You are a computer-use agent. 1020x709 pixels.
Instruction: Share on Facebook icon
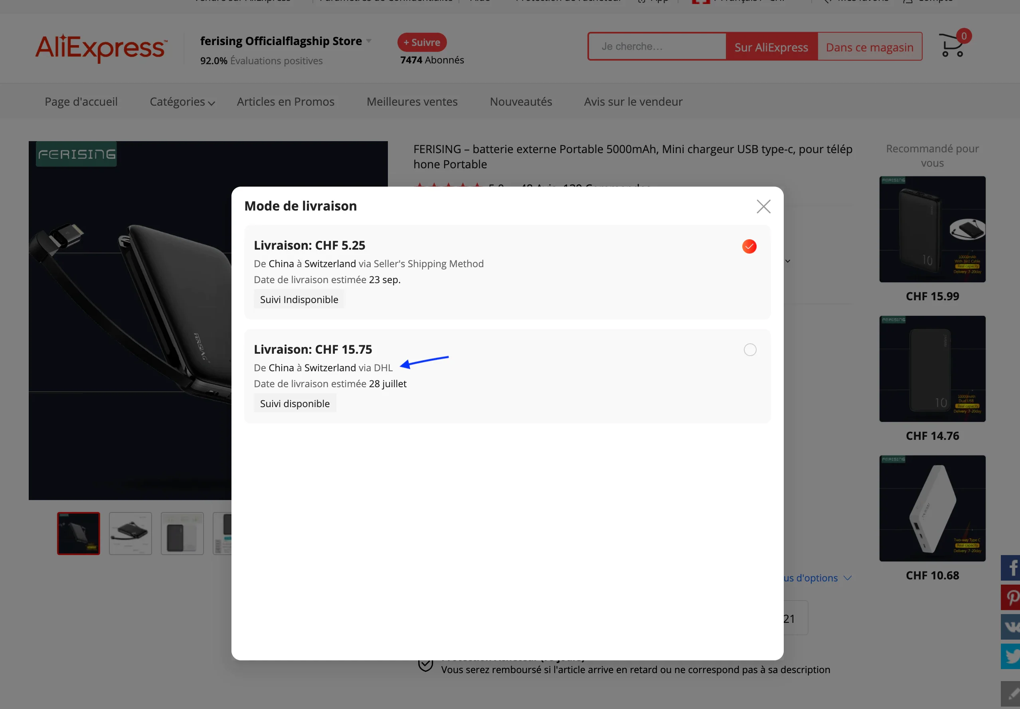tap(1011, 567)
